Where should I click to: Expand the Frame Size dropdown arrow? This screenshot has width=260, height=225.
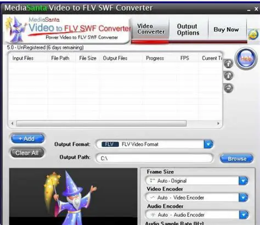point(244,181)
